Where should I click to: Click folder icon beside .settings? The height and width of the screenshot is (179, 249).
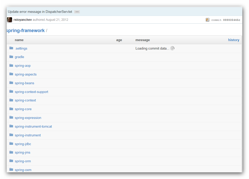(11, 48)
